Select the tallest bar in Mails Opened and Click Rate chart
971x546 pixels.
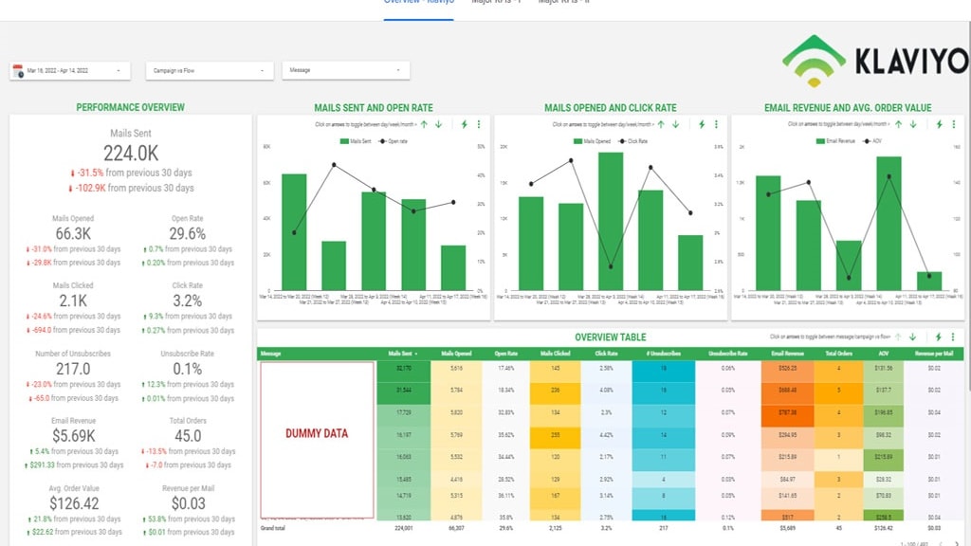(x=611, y=221)
